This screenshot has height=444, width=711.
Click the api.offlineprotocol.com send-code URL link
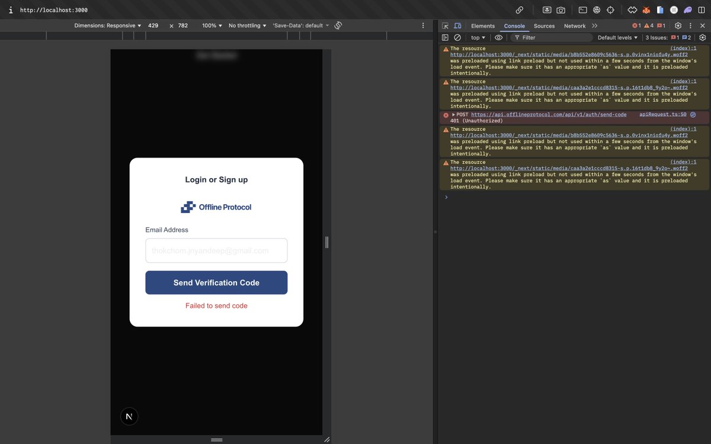549,115
